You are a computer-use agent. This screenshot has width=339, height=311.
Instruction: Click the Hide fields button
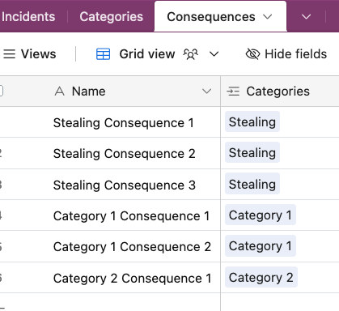(x=286, y=54)
